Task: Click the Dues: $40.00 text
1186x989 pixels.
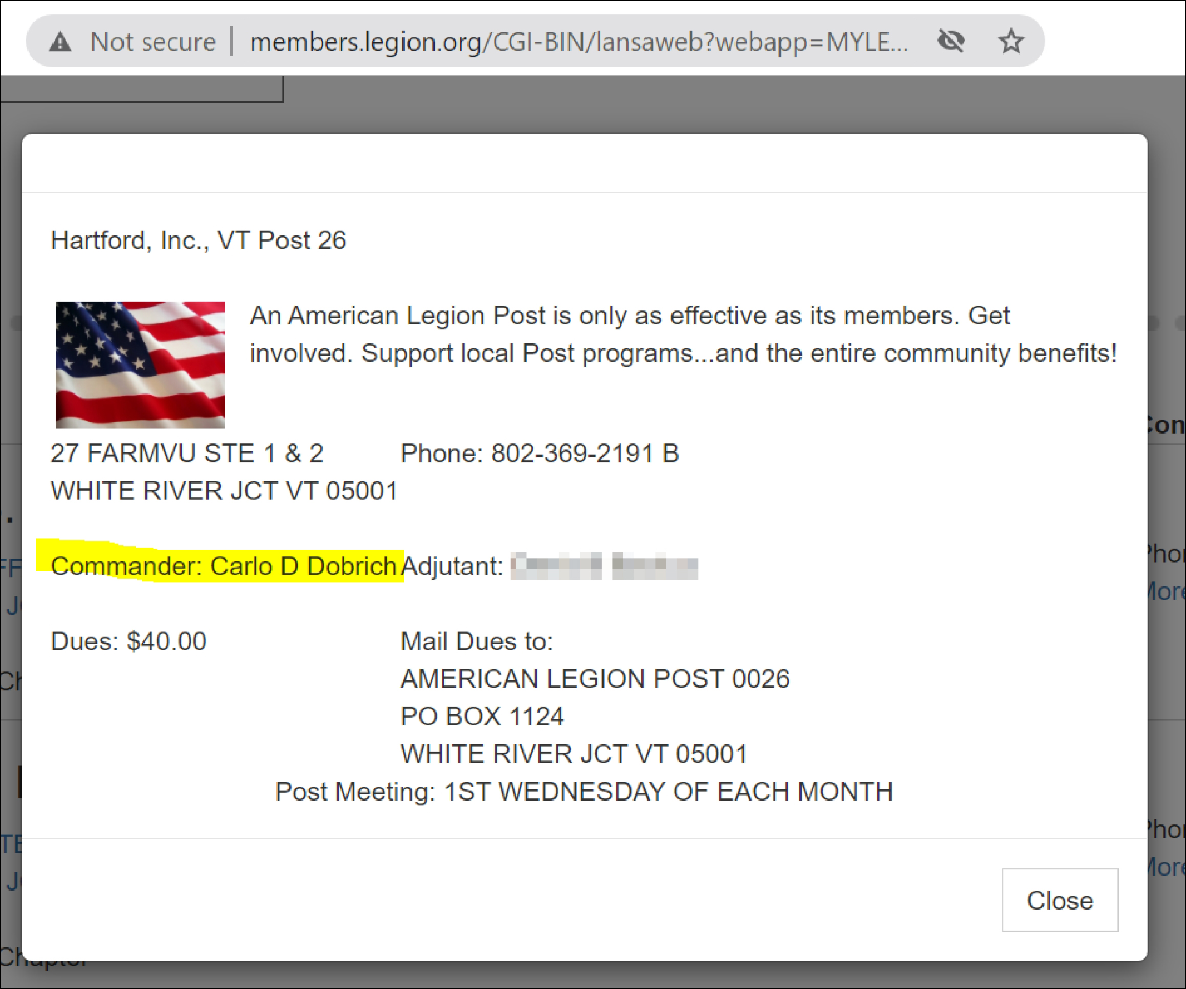Action: [129, 641]
